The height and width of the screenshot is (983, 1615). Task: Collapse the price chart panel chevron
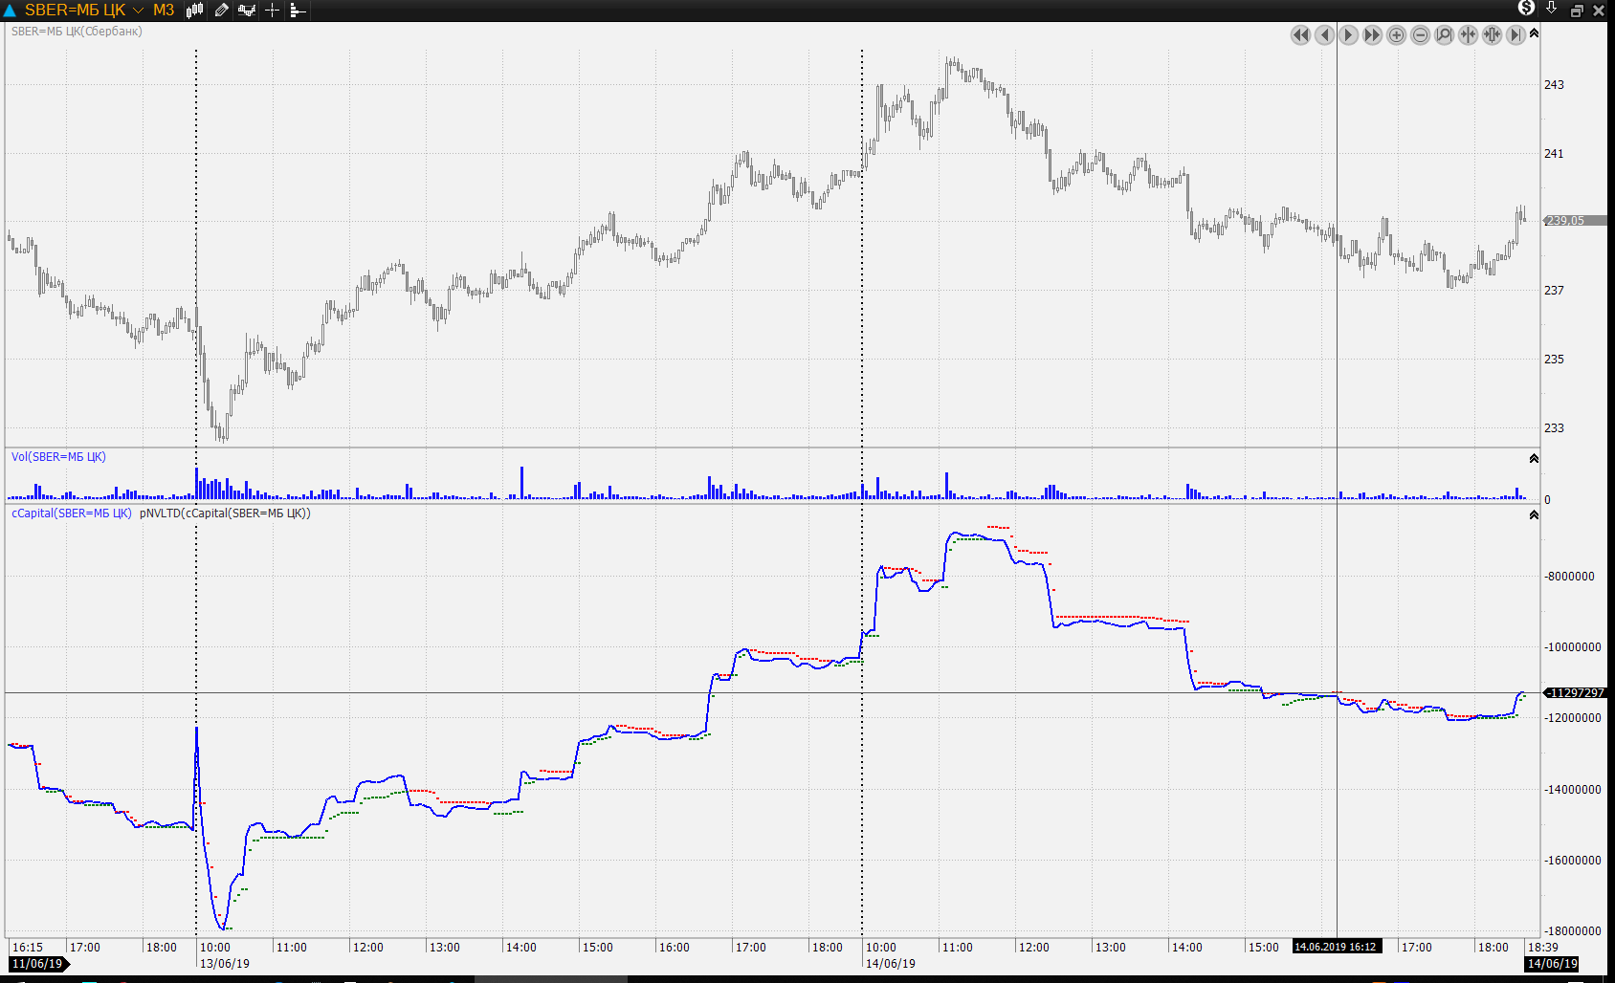point(1534,33)
